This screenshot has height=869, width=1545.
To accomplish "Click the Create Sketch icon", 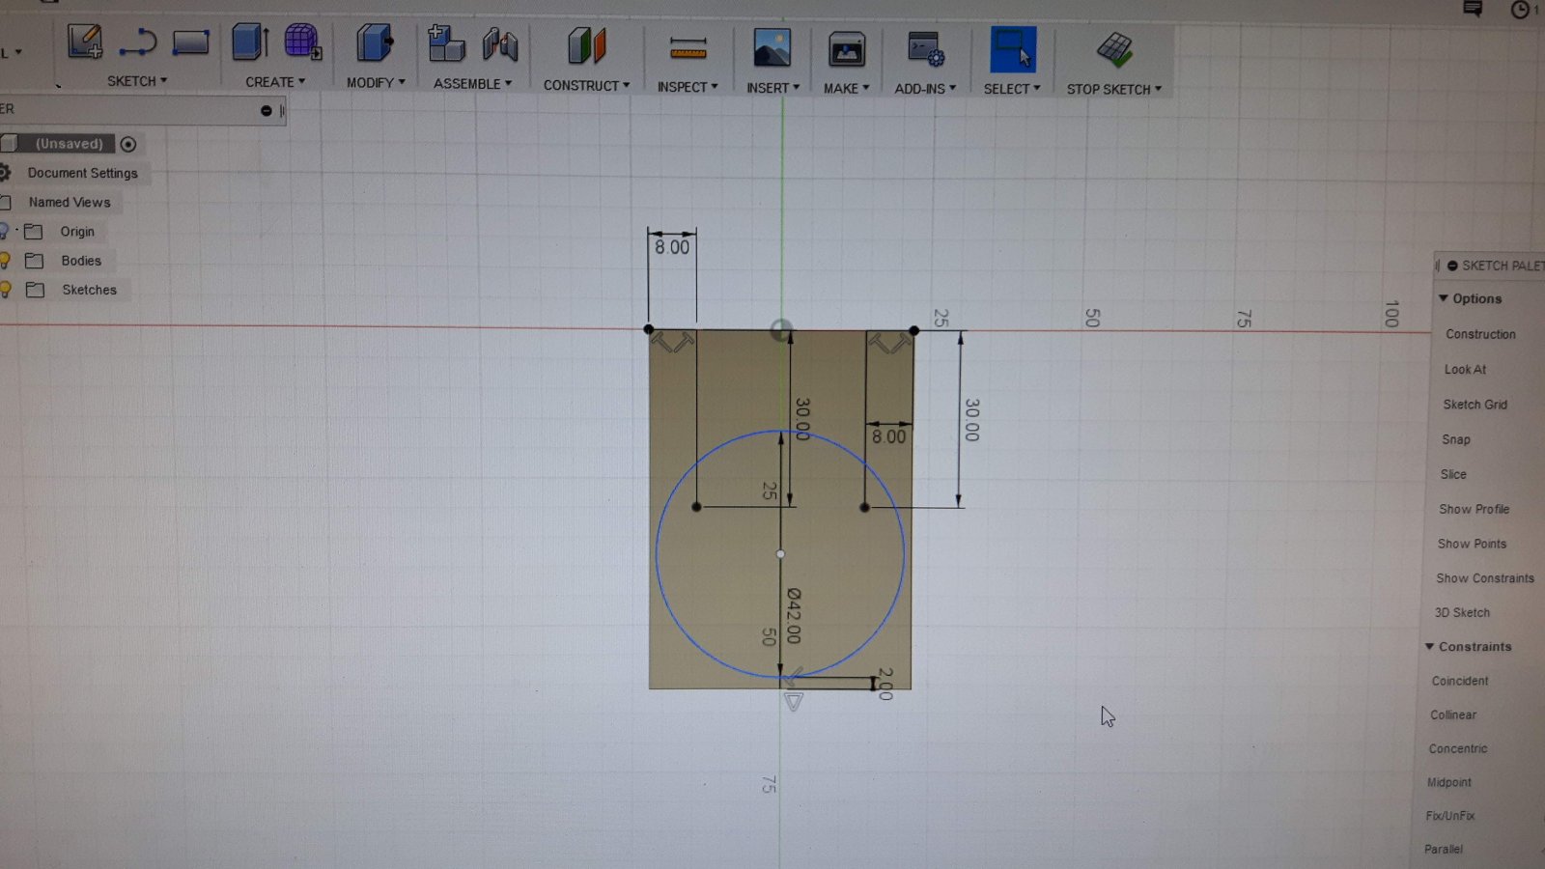I will click(85, 42).
